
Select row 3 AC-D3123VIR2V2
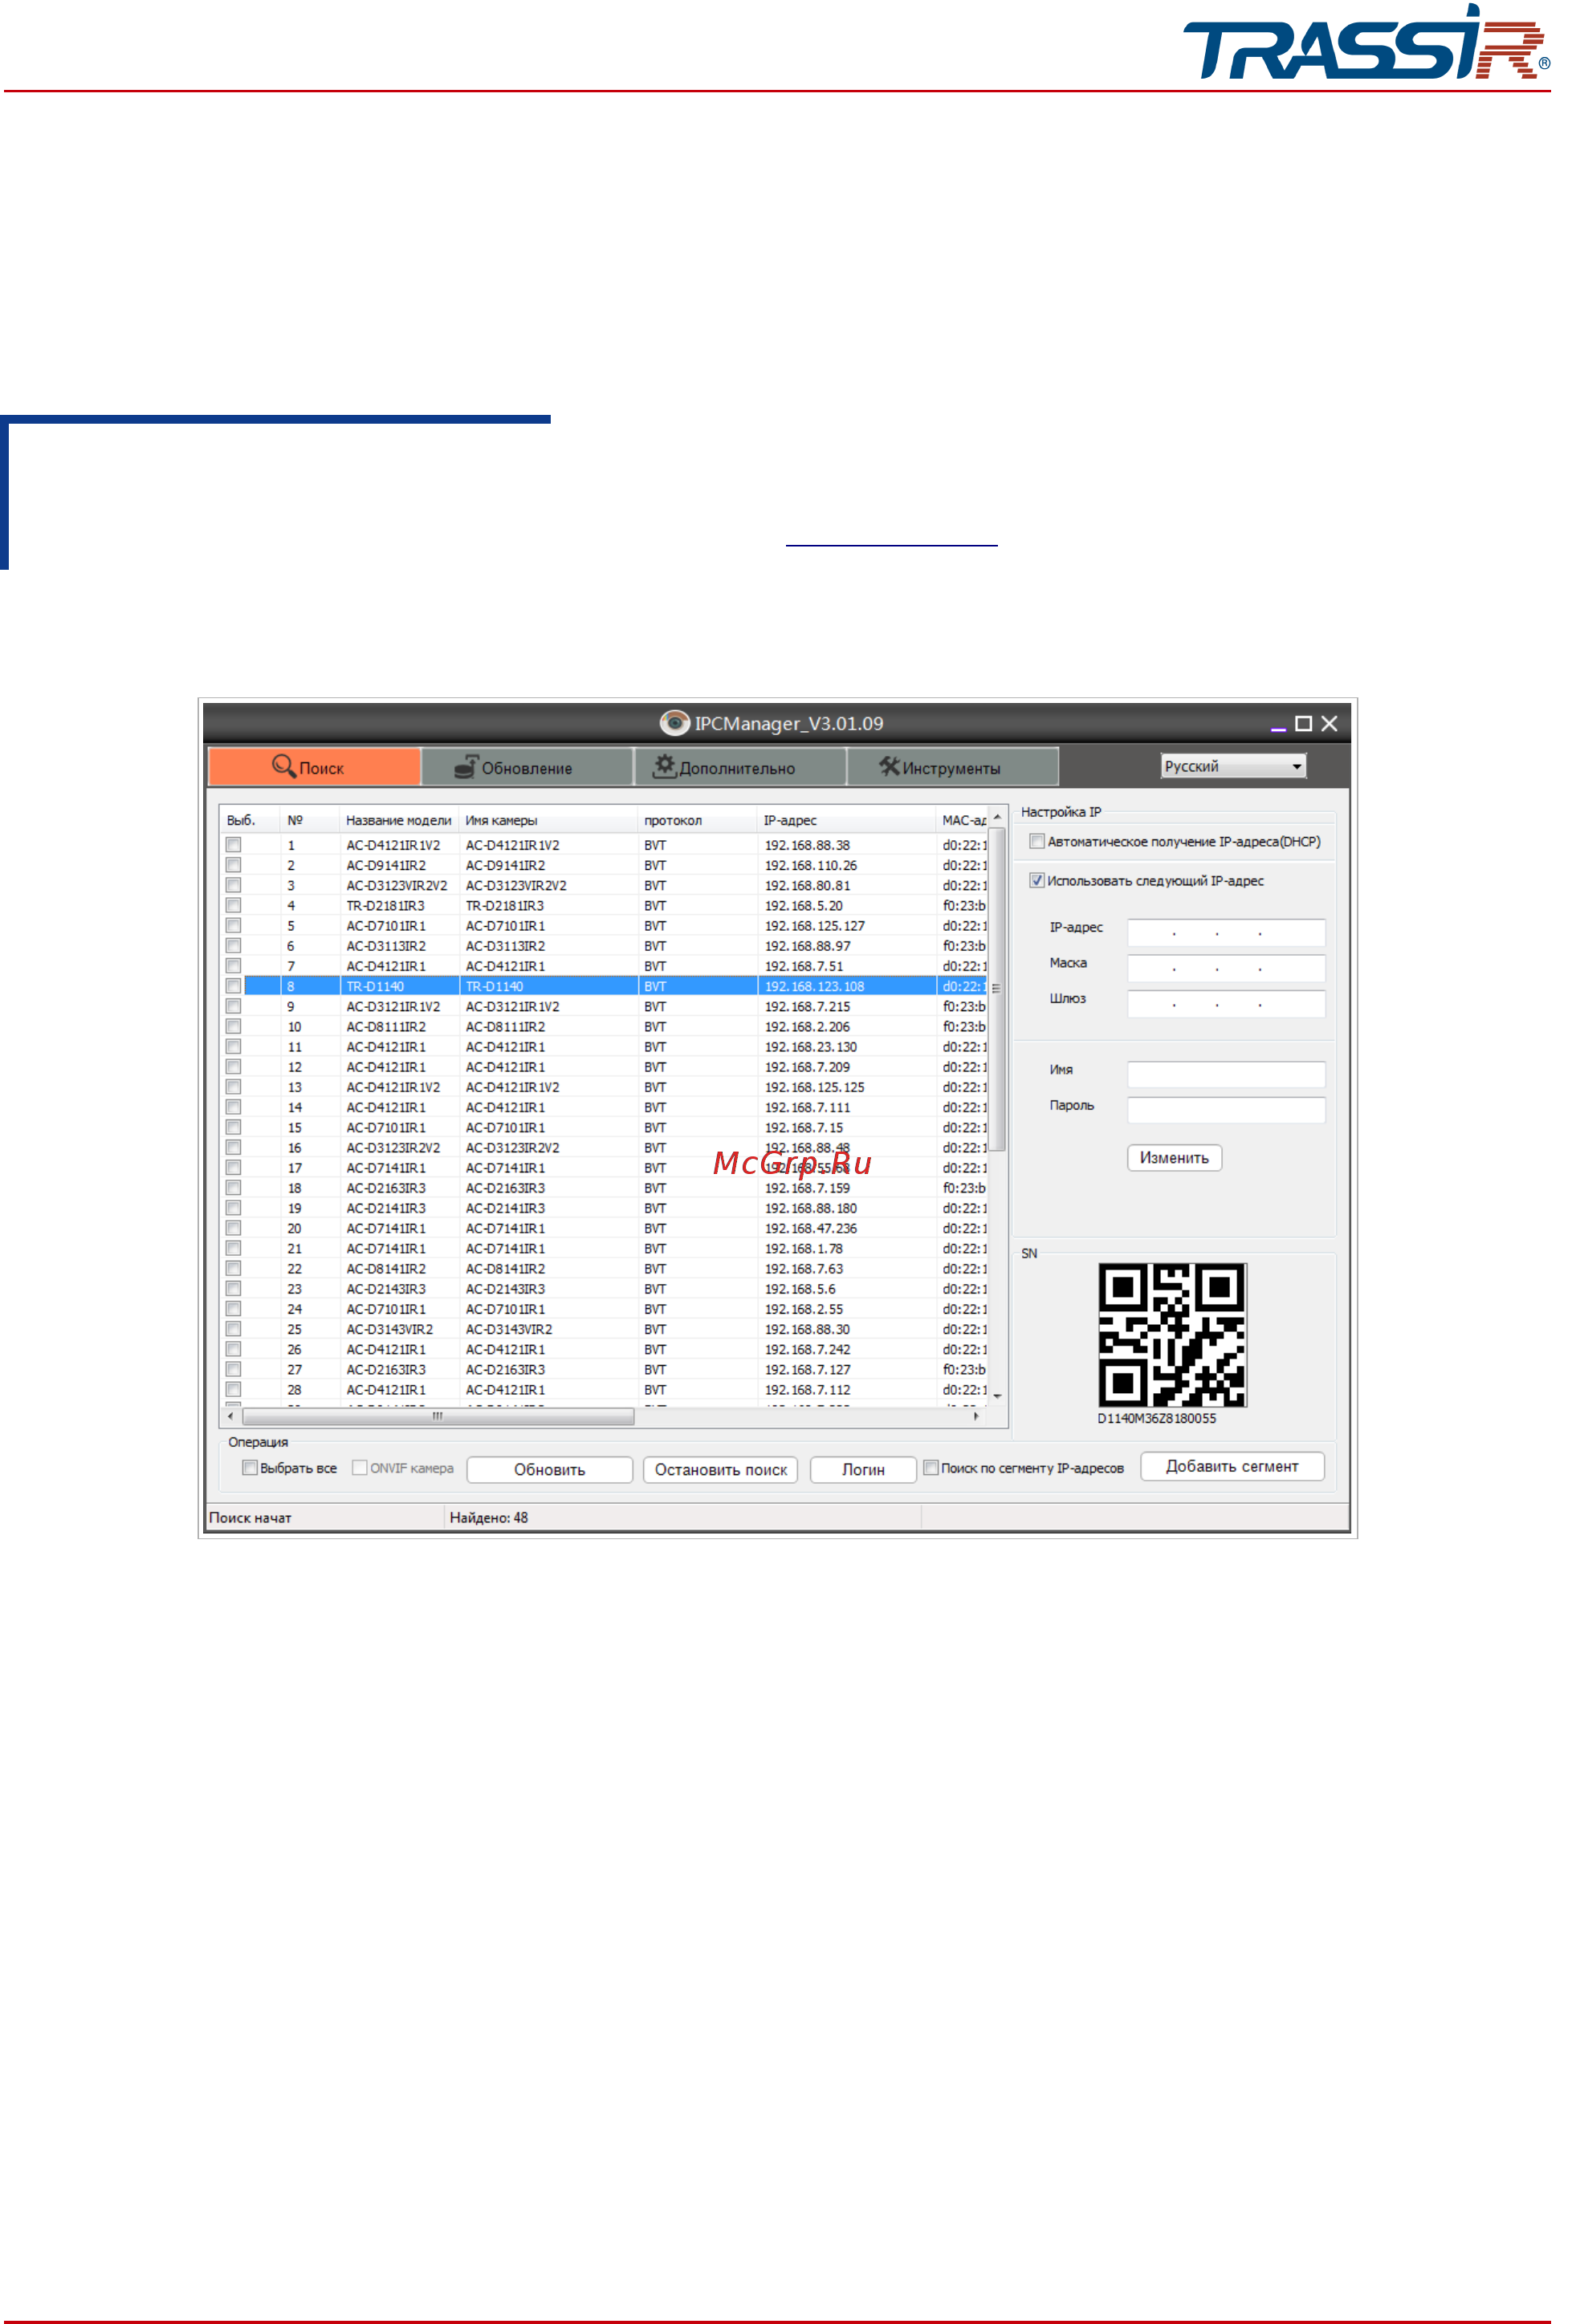(x=604, y=885)
